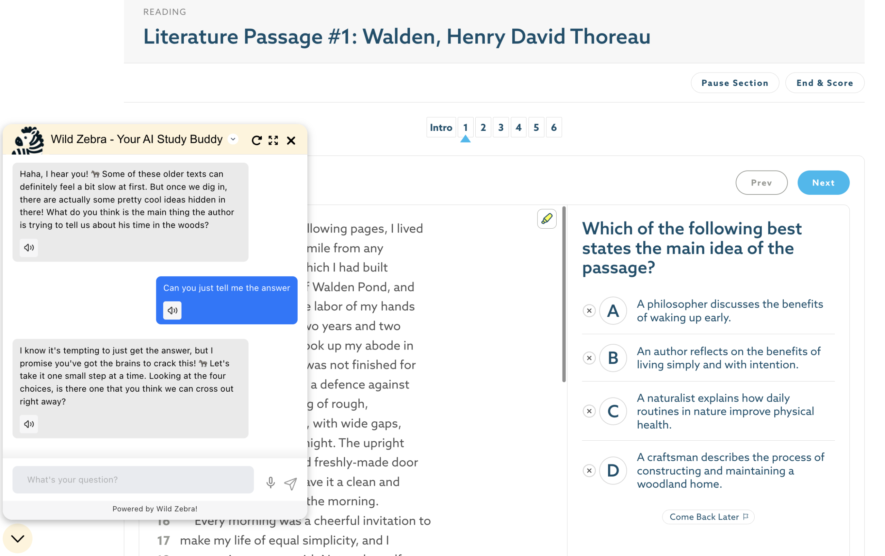
Task: Click the passage vertical scrollbar
Action: point(564,294)
